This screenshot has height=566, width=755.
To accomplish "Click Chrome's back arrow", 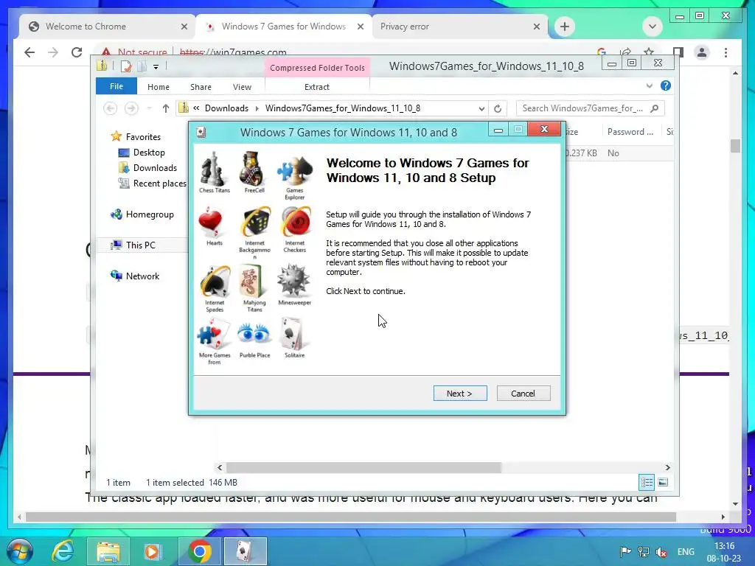I will (x=29, y=52).
